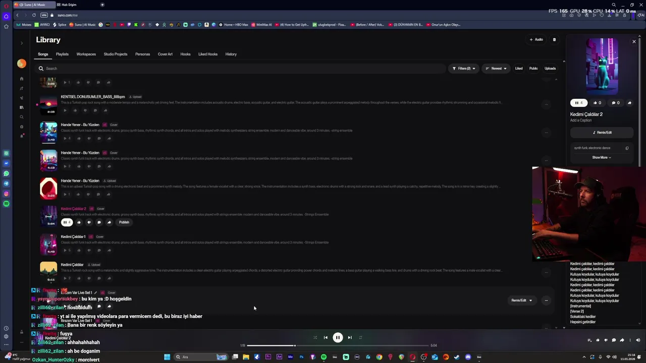Open the Personas tab

(142, 54)
